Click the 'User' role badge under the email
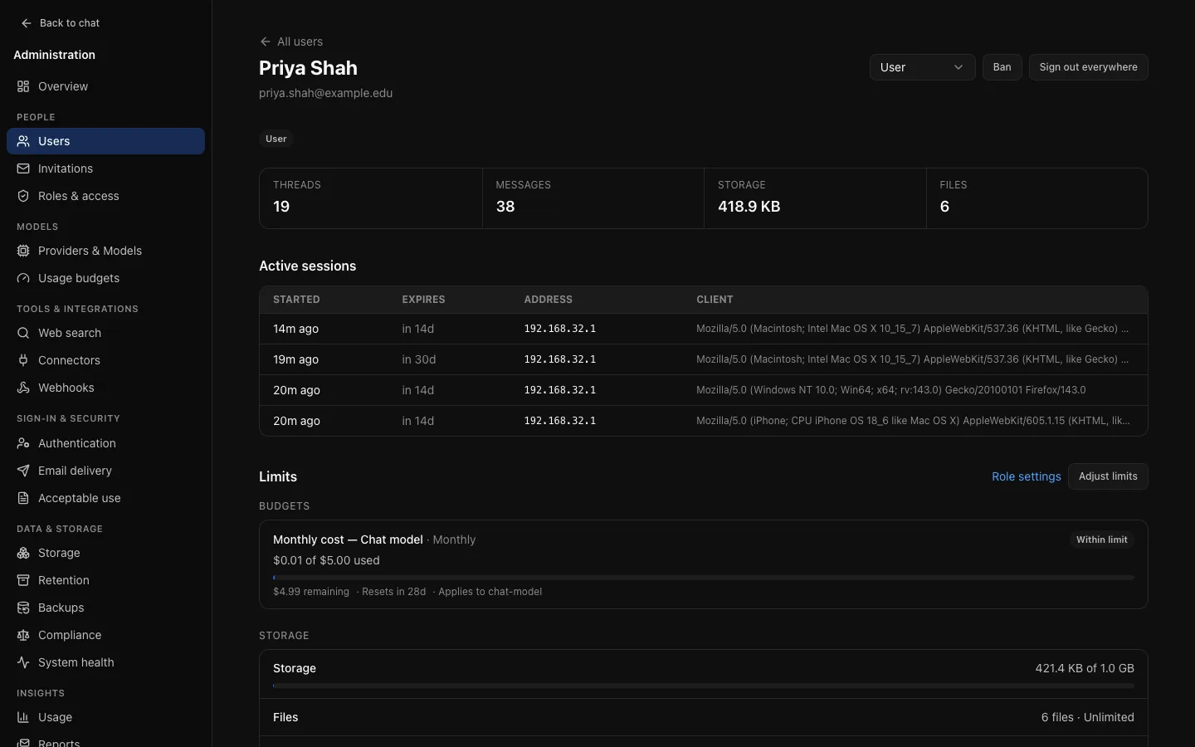 pos(276,139)
